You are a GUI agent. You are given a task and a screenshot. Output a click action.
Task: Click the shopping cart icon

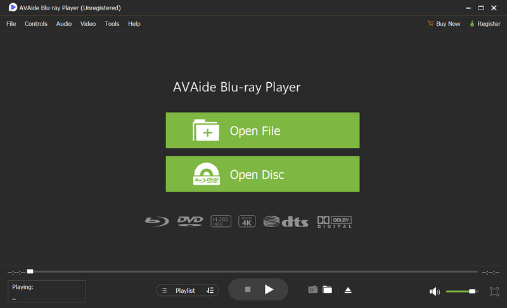pos(431,23)
